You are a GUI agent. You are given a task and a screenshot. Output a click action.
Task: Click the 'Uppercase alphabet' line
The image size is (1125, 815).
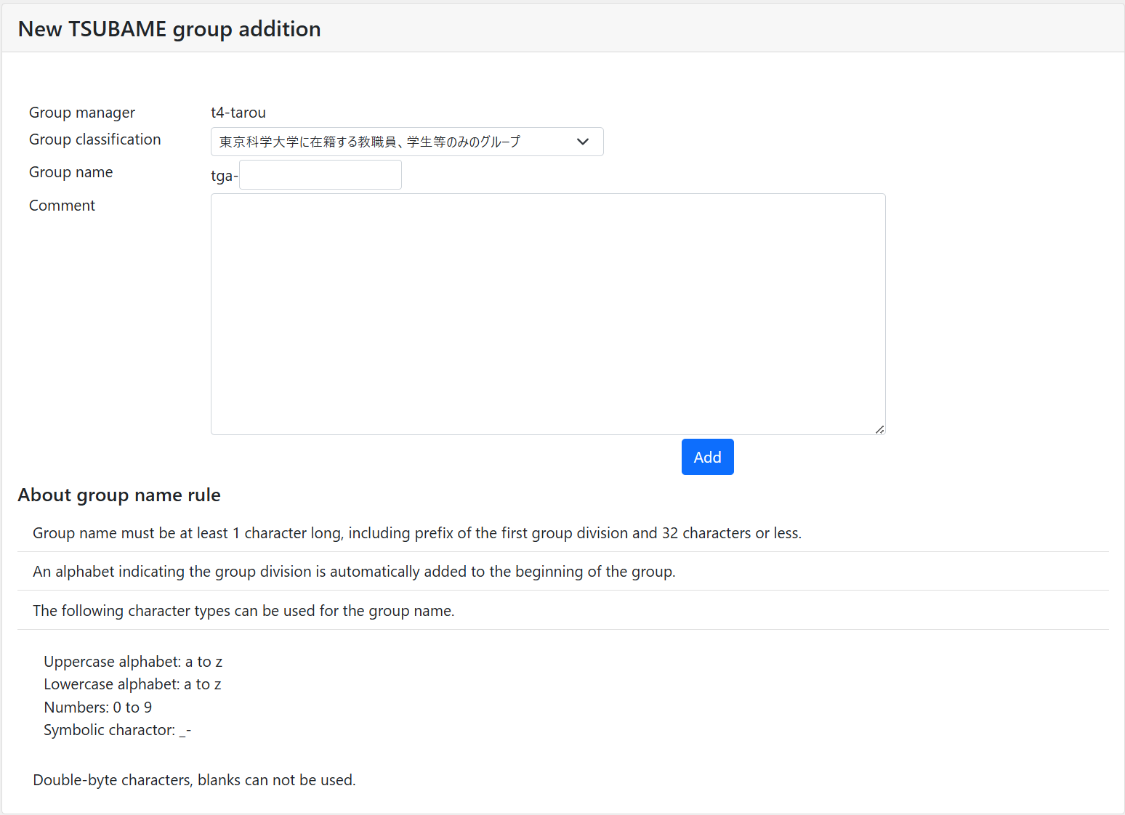pos(133,662)
